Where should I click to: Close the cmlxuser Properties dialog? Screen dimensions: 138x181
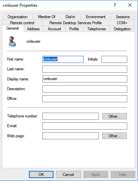click(x=130, y=5)
